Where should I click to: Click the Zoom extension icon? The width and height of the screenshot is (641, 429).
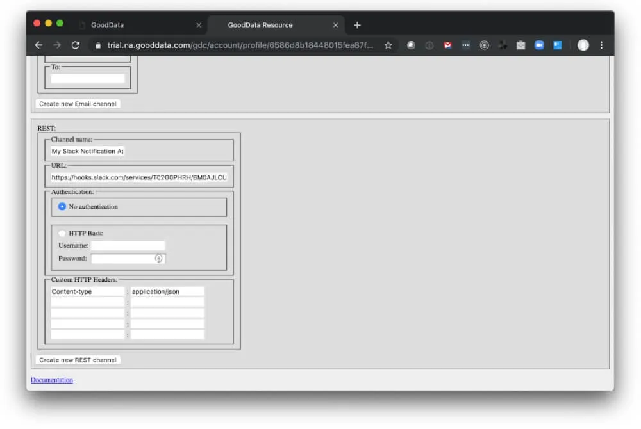(539, 45)
